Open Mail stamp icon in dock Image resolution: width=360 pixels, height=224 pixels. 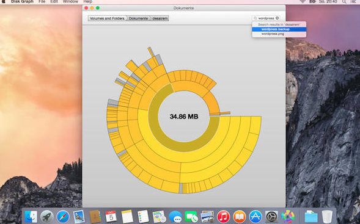pyautogui.click(x=79, y=216)
